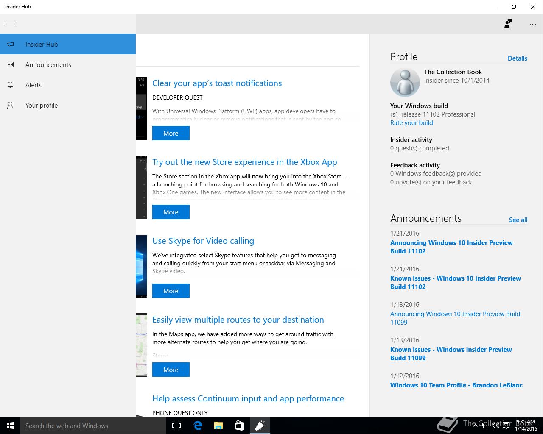Open 'Announcing Windows 10 Insider Preview Build 11102'

[x=451, y=247]
